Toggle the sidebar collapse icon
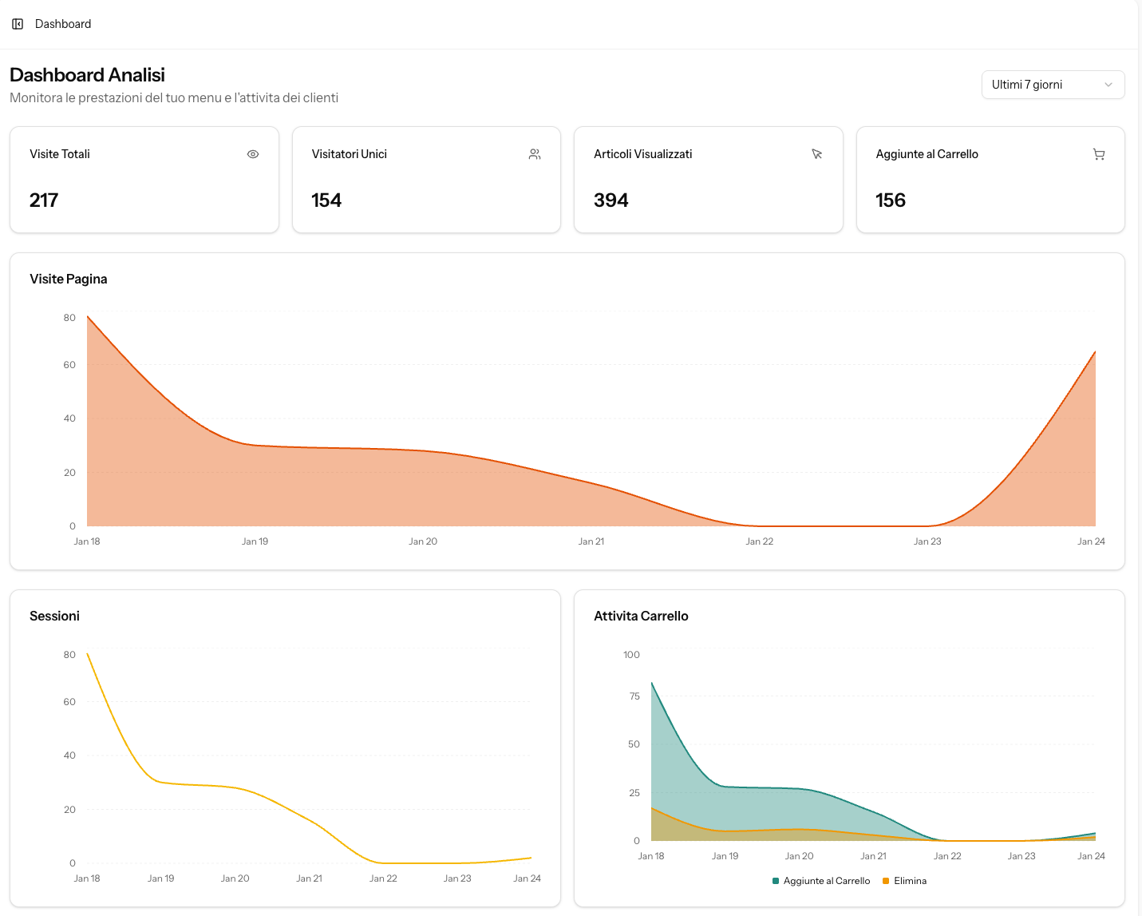Image resolution: width=1142 pixels, height=916 pixels. pos(18,23)
